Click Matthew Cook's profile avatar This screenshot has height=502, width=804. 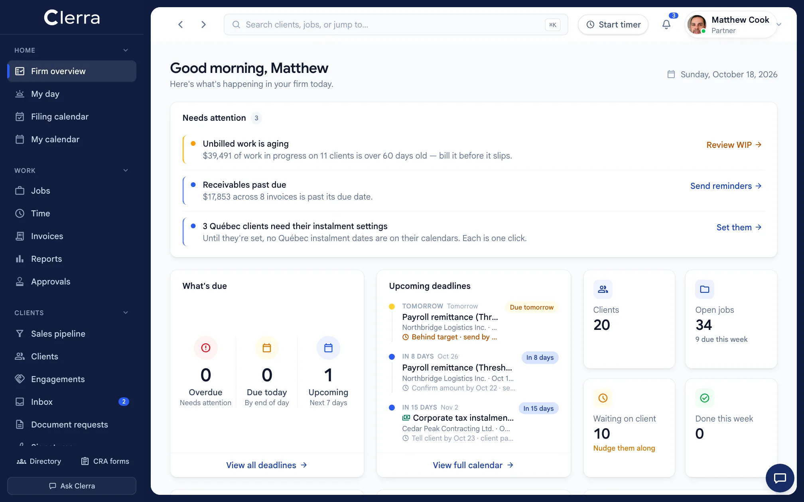tap(697, 25)
